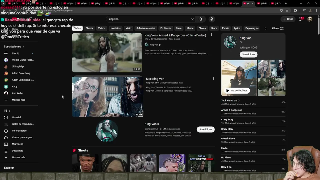Click King Von avatar in the right panel

point(230,42)
